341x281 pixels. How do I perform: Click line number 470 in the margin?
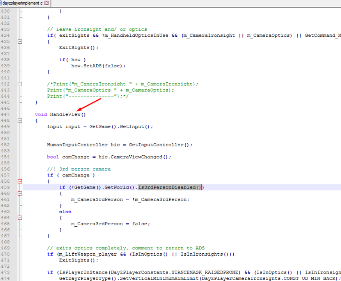pyautogui.click(x=5, y=254)
